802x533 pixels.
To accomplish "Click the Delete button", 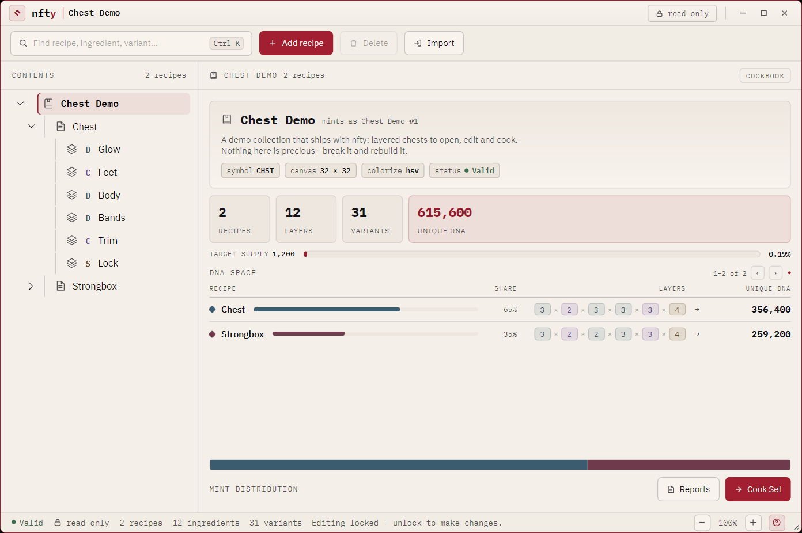I will point(369,43).
